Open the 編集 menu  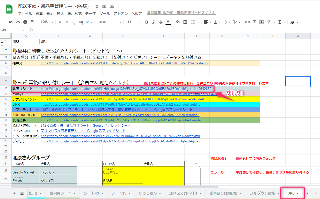pyautogui.click(x=39, y=14)
